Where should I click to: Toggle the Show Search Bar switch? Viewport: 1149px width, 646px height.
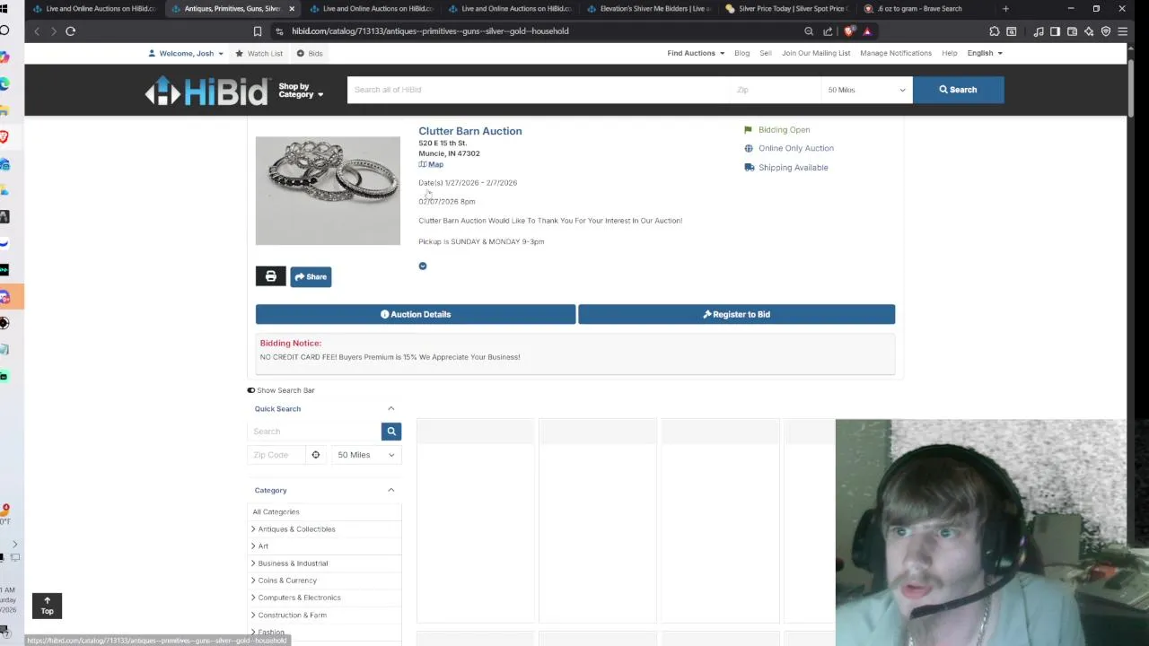click(x=251, y=390)
